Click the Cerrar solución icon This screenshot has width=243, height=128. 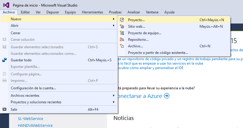[x=4, y=40]
